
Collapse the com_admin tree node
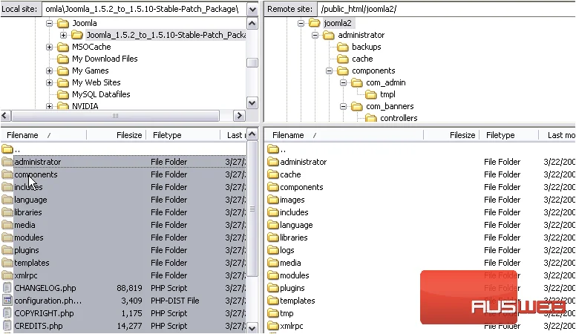343,82
